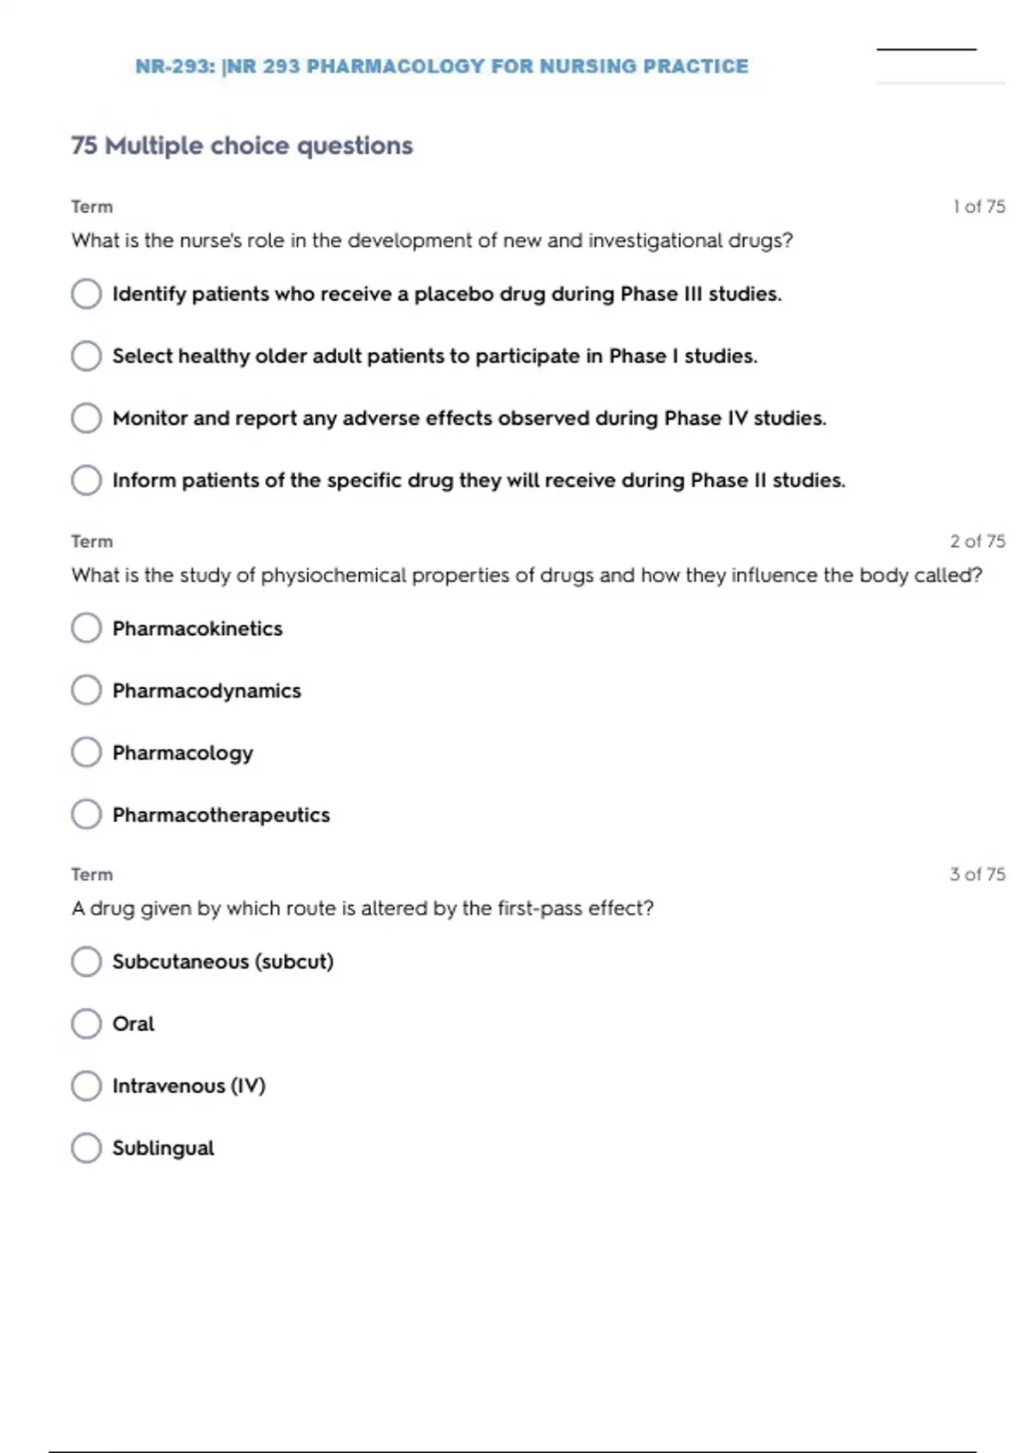This screenshot has height=1453, width=1026.
Task: Click the '75 Multiple choice questions' heading
Action: point(242,146)
